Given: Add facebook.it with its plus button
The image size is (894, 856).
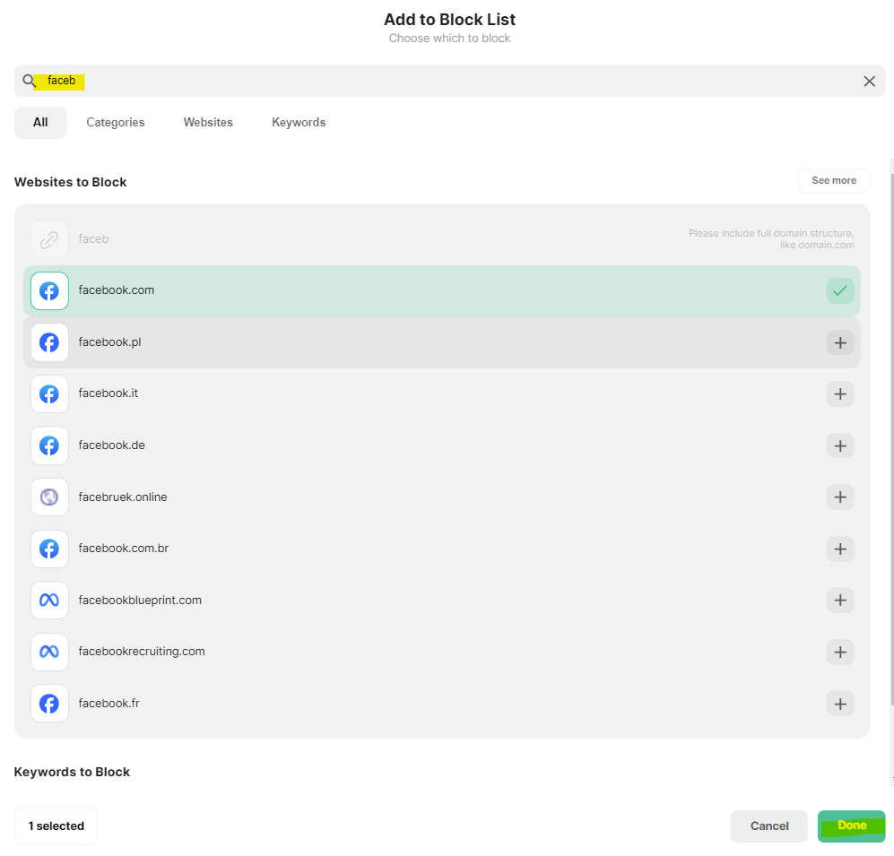Looking at the screenshot, I should tap(840, 393).
